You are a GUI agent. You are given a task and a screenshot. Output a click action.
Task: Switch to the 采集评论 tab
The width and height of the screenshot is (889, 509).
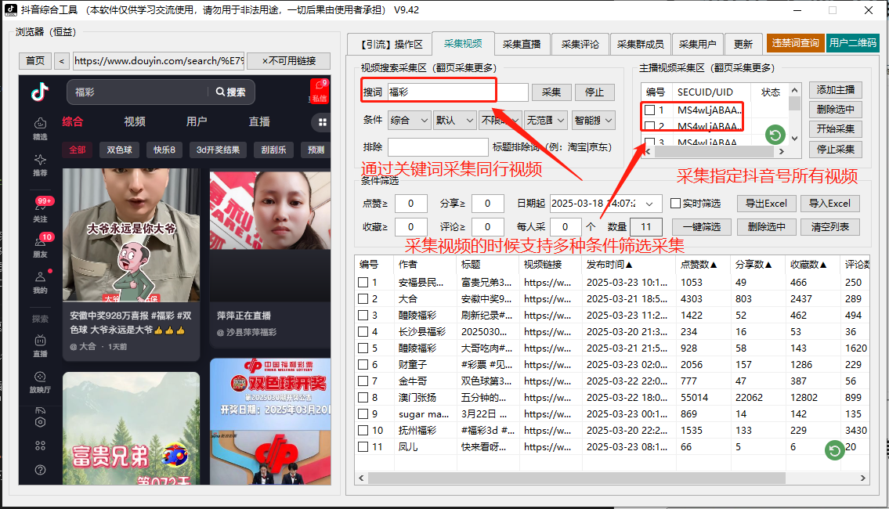click(580, 44)
